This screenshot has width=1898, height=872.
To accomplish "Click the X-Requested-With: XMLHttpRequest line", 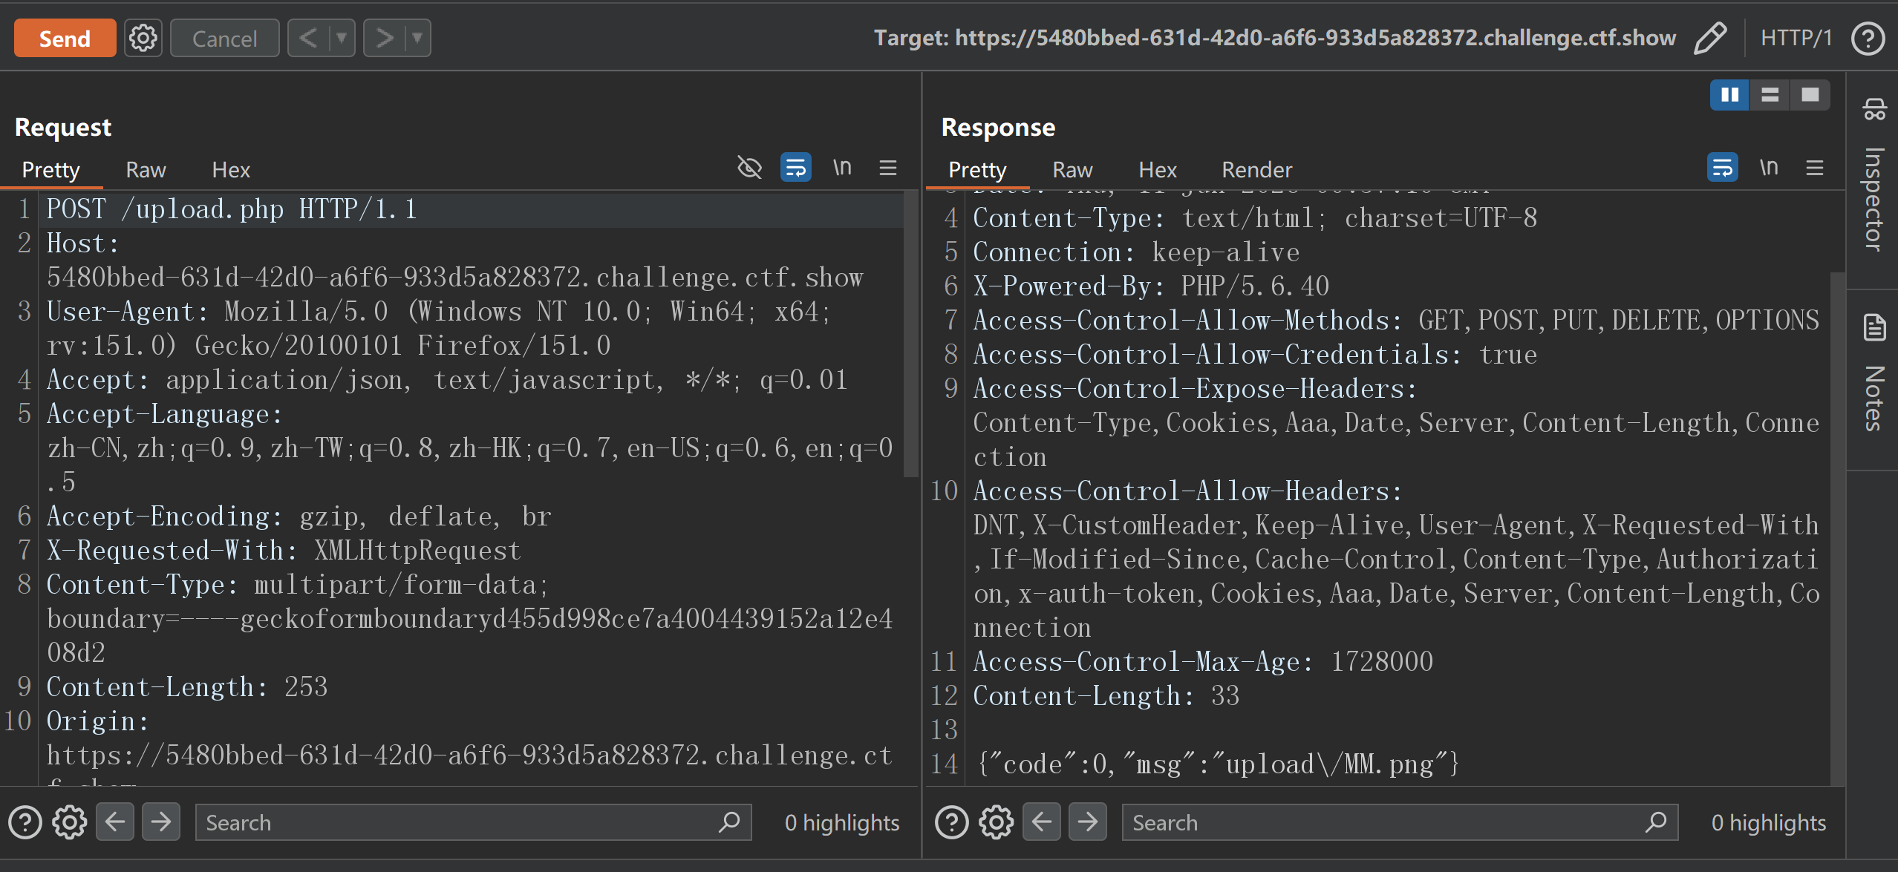I will (284, 551).
